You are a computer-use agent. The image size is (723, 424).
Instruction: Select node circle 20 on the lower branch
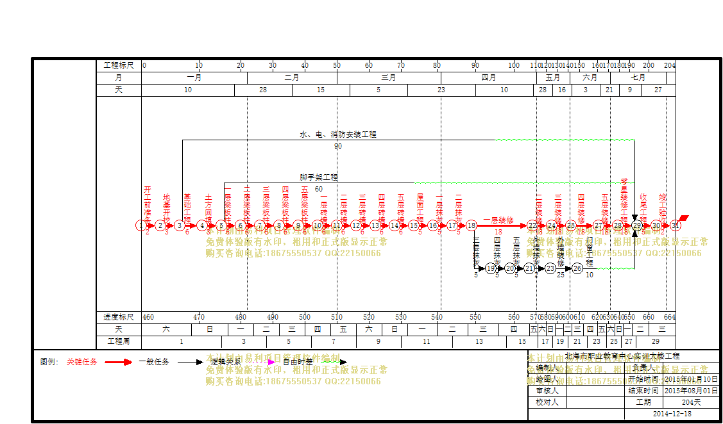coord(510,268)
